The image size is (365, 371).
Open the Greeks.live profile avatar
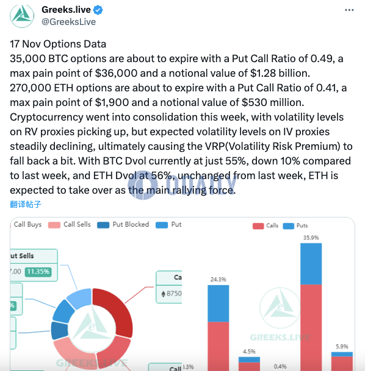click(22, 16)
